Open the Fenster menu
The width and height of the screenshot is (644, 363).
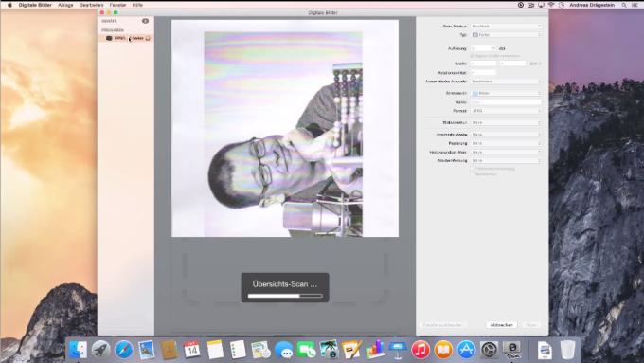click(x=117, y=5)
